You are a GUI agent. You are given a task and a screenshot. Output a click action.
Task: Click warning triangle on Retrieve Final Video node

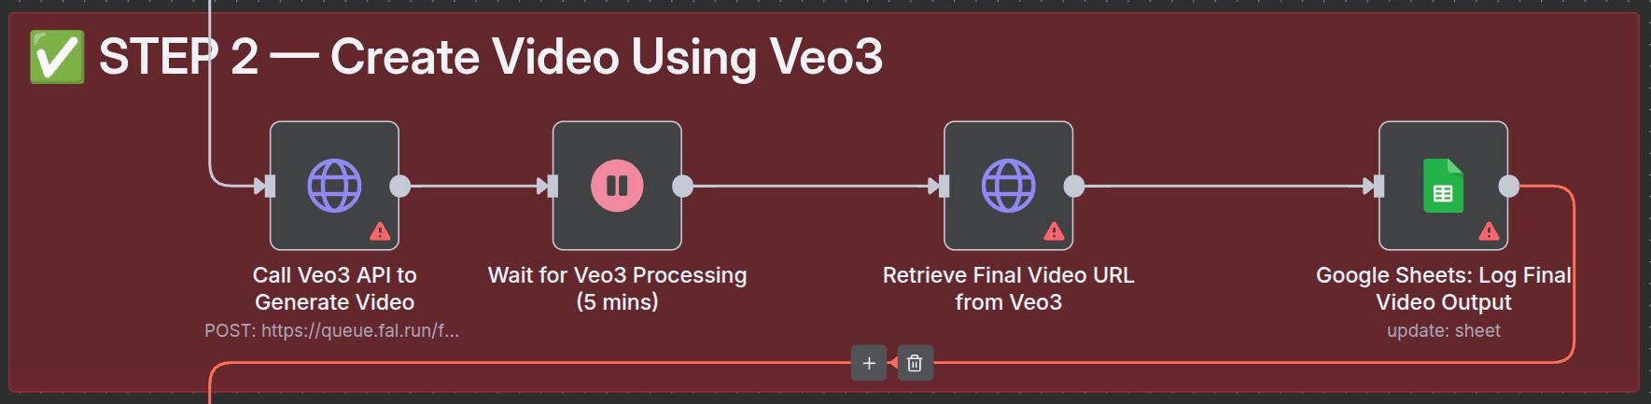tap(1054, 231)
